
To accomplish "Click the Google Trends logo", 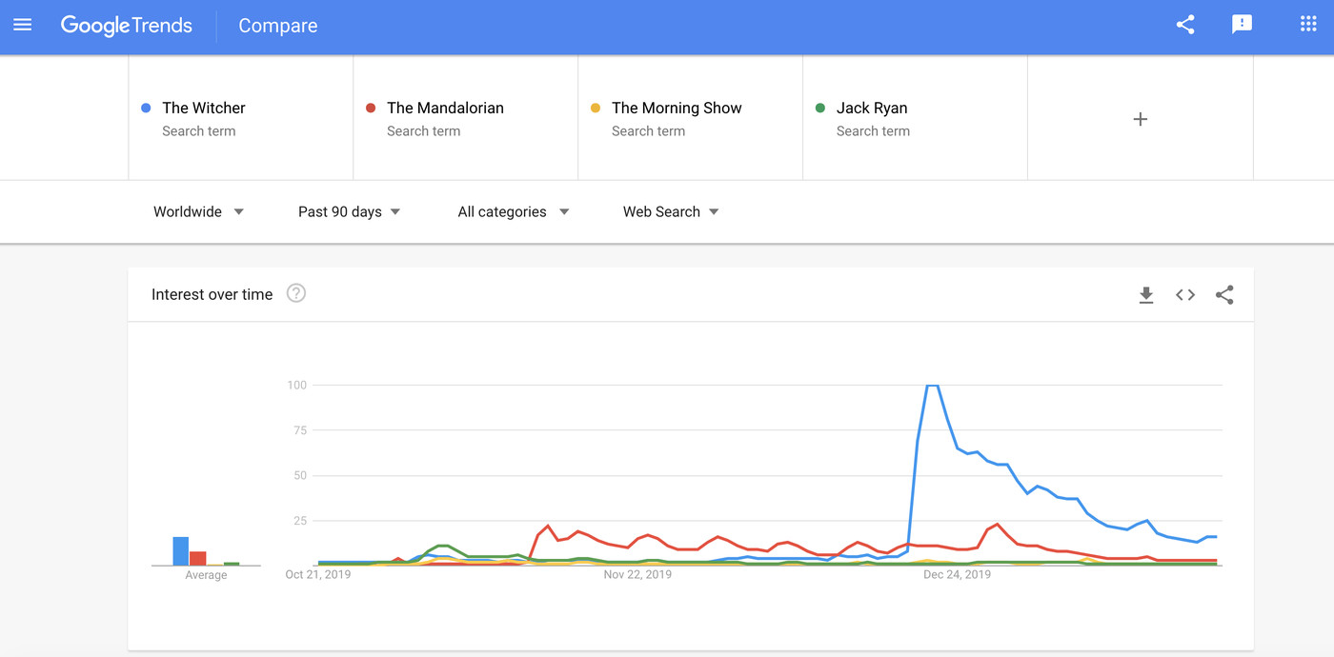I will coord(127,26).
